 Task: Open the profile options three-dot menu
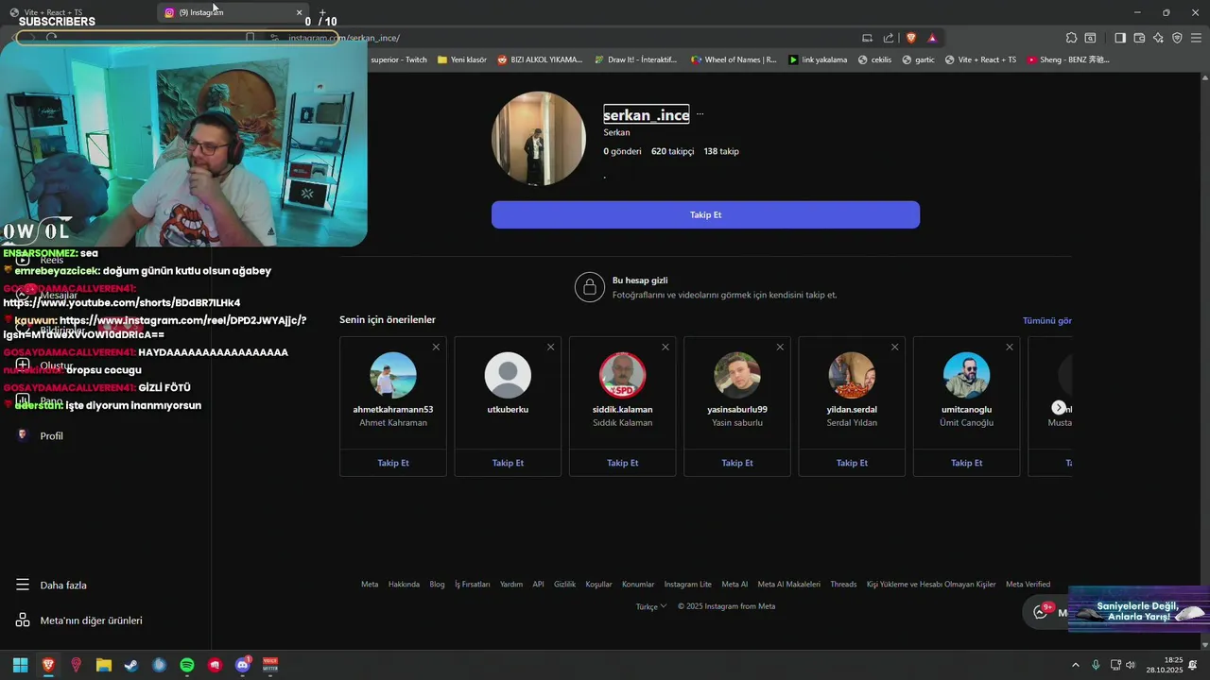click(700, 114)
